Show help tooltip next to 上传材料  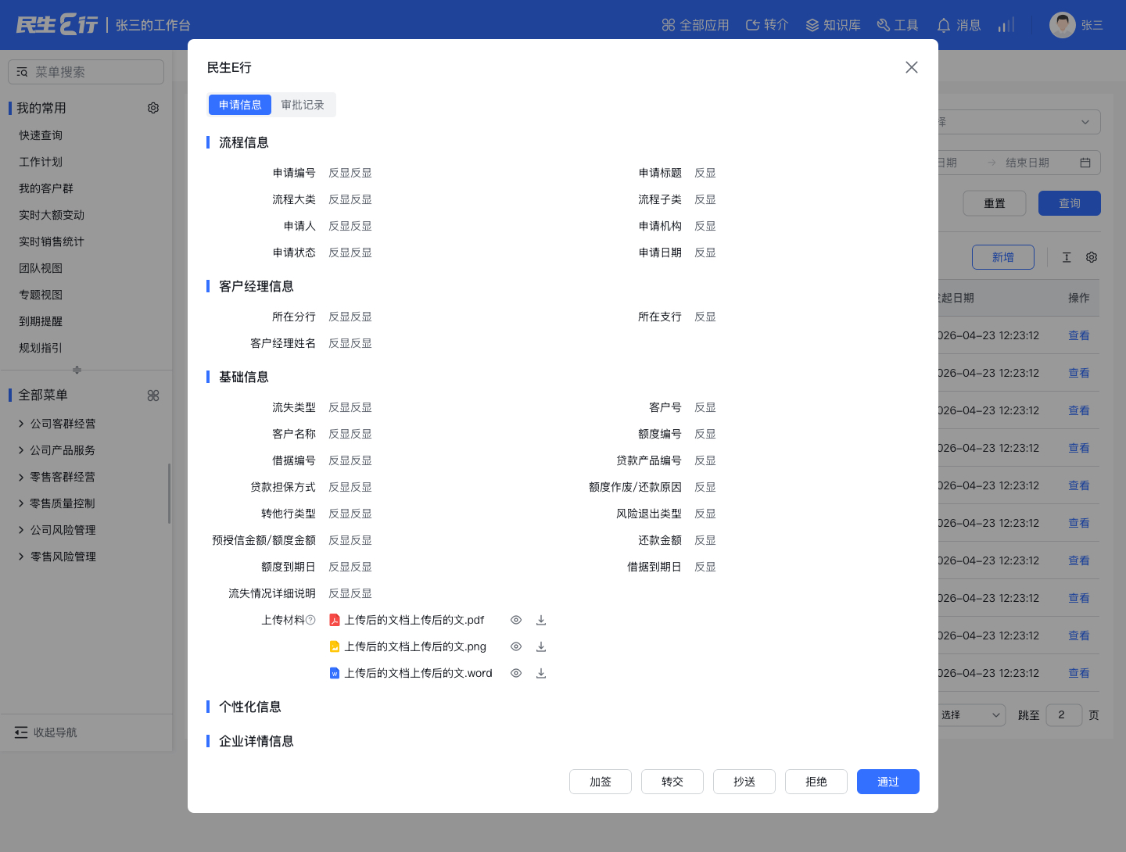pos(310,620)
